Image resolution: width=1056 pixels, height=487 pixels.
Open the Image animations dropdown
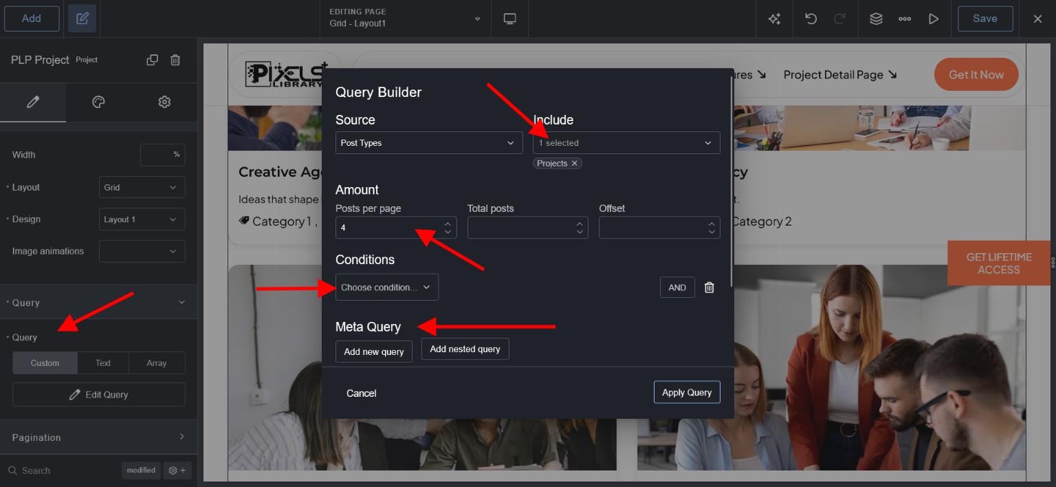tap(142, 251)
